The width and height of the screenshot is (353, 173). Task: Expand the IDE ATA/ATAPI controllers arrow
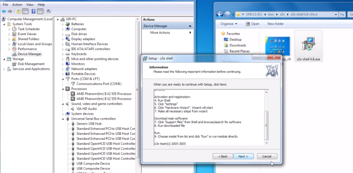(x=63, y=49)
